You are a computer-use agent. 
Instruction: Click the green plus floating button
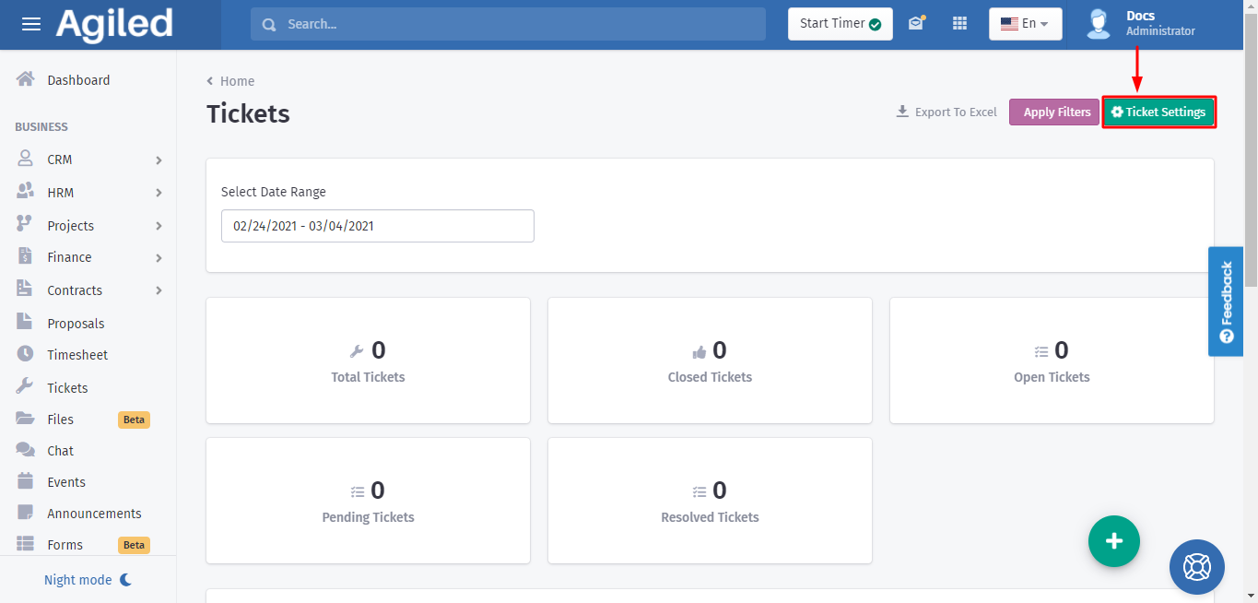1113,541
